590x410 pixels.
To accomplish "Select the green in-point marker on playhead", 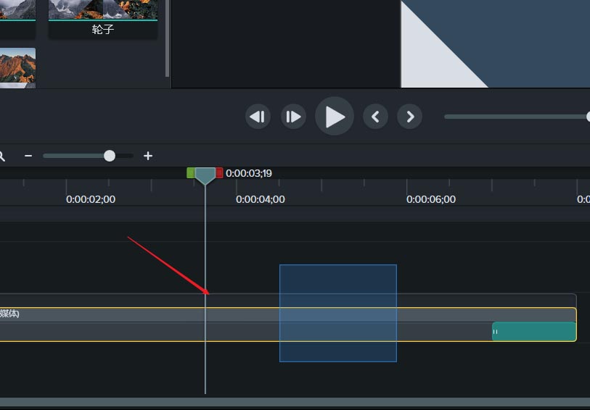I will 191,173.
